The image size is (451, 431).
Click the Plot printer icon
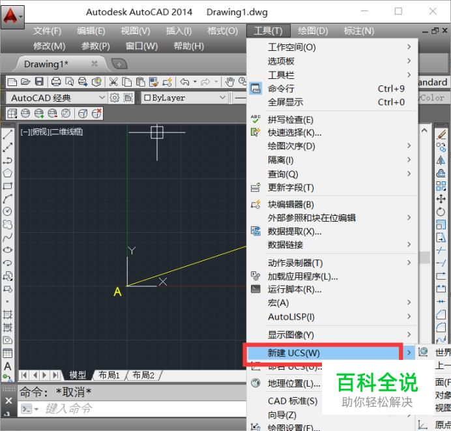[x=56, y=82]
